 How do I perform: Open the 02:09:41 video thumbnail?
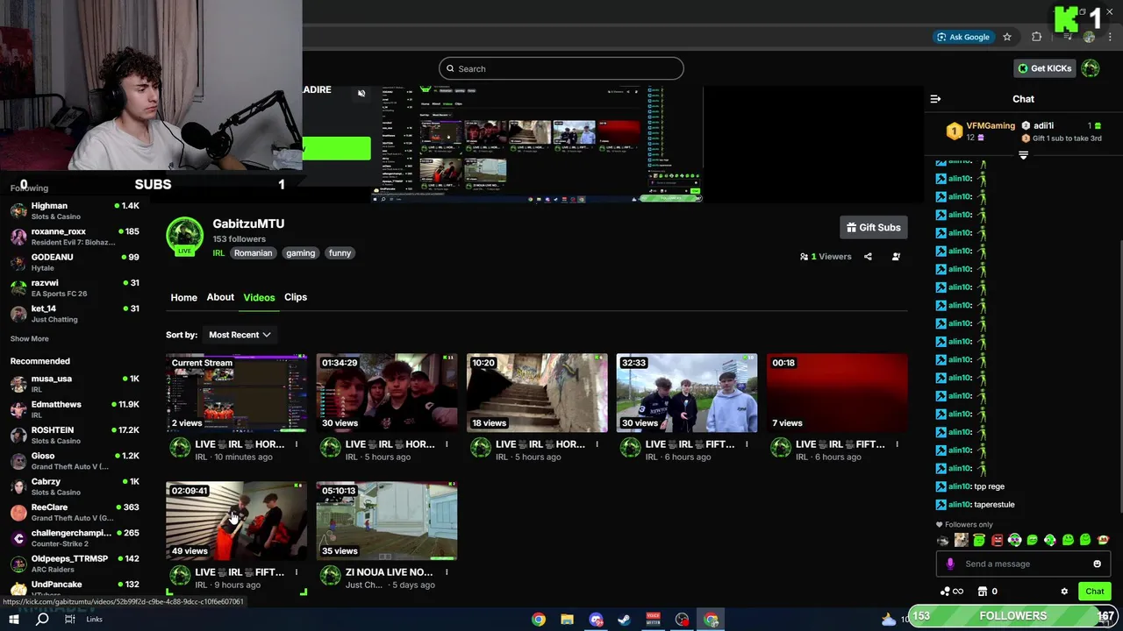[237, 521]
